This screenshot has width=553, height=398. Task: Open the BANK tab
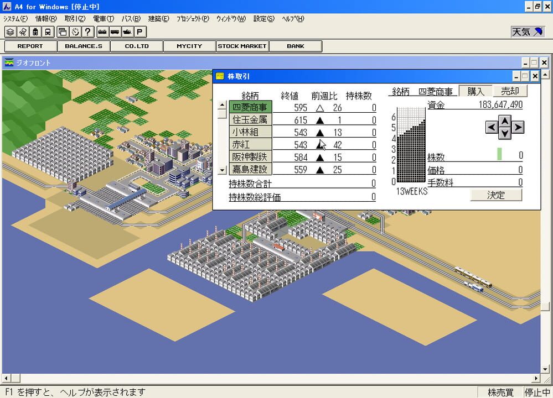[296, 46]
